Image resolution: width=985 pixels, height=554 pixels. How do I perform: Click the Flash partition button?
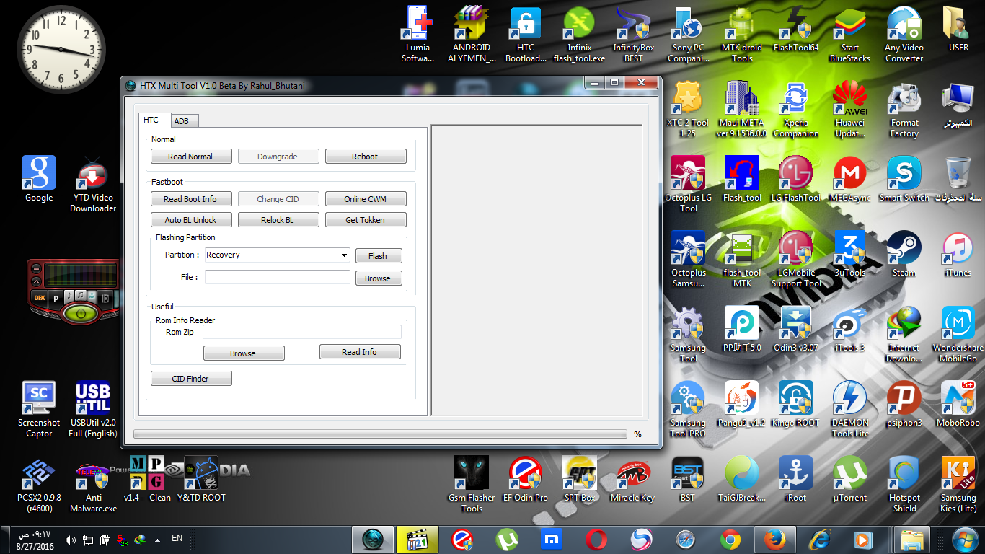(379, 256)
